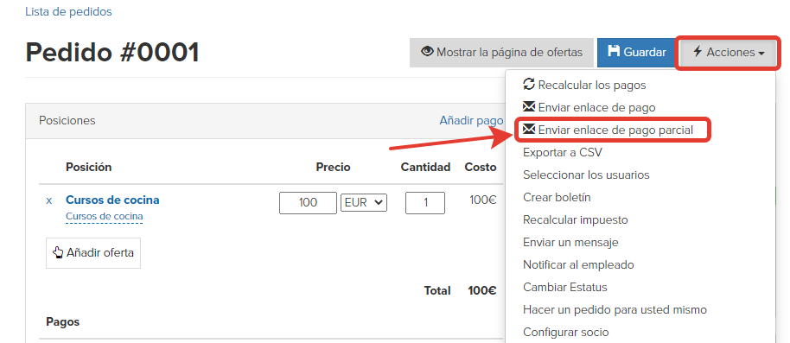Click envelope icon beside Enviar enlace de pago parcial
Viewport: 790px width, 343px height.
click(x=529, y=130)
